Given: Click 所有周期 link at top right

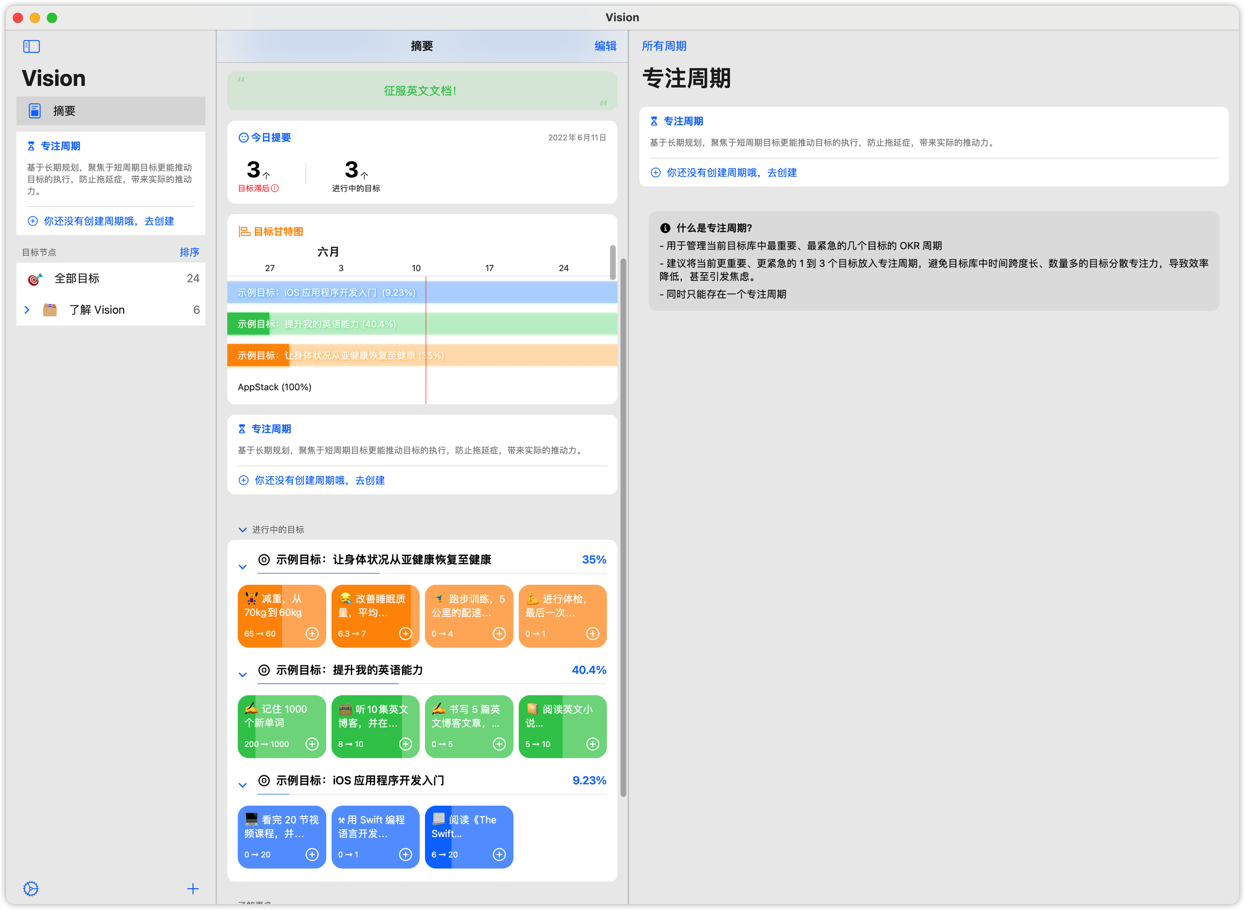Looking at the screenshot, I should tap(664, 46).
